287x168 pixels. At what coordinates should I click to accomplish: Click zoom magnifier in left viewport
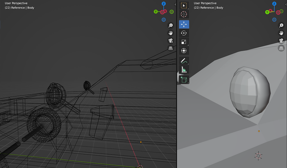click(170, 25)
